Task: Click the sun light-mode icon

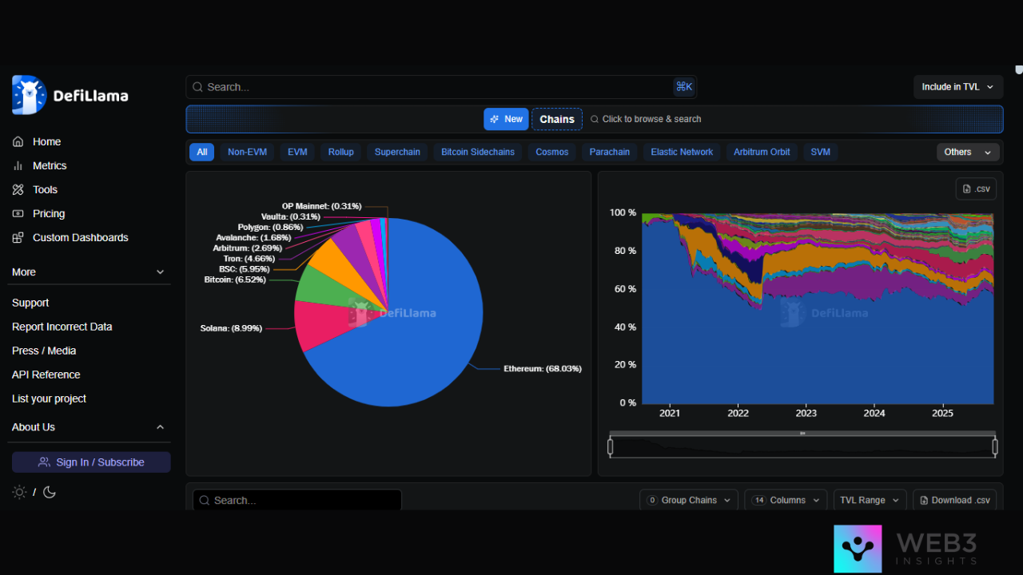Action: tap(19, 492)
